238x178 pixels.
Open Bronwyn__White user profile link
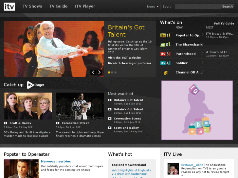(192, 165)
